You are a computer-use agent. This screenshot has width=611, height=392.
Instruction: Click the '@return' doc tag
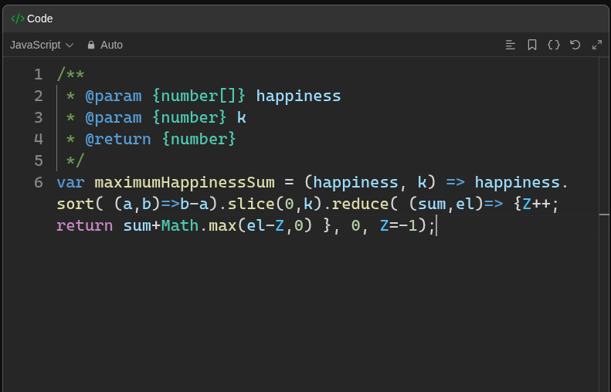(x=118, y=140)
